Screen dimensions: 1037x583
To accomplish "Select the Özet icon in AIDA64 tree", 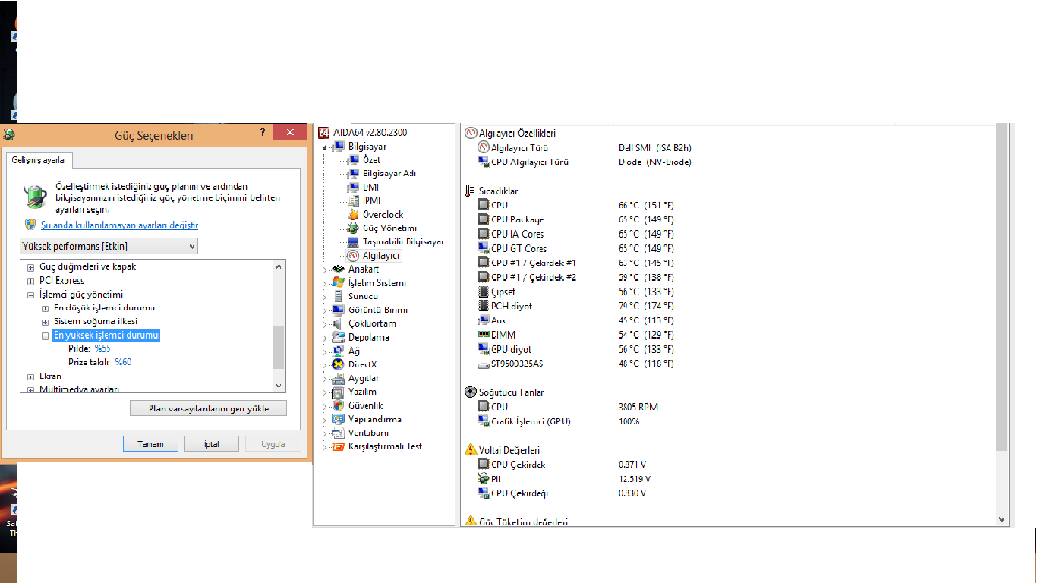I will 353,160.
